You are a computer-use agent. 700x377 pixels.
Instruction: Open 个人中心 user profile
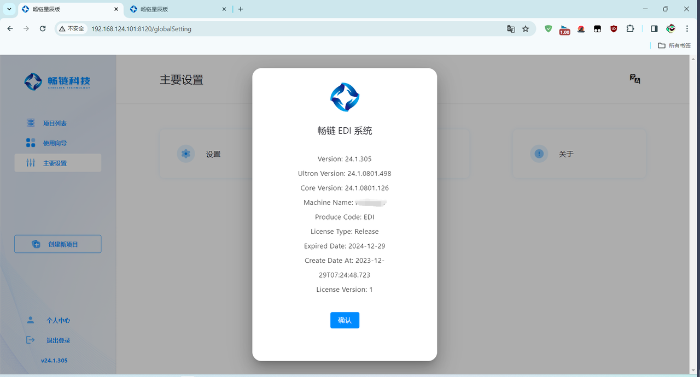pos(57,321)
